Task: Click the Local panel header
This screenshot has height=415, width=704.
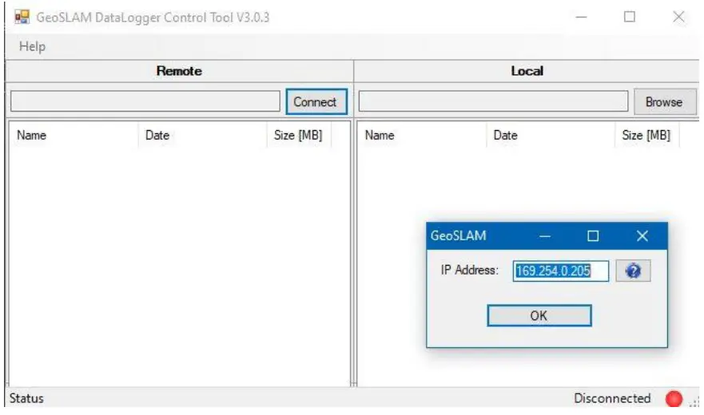Action: coord(527,71)
